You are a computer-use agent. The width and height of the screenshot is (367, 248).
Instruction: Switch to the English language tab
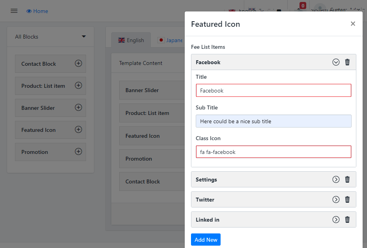(x=131, y=40)
